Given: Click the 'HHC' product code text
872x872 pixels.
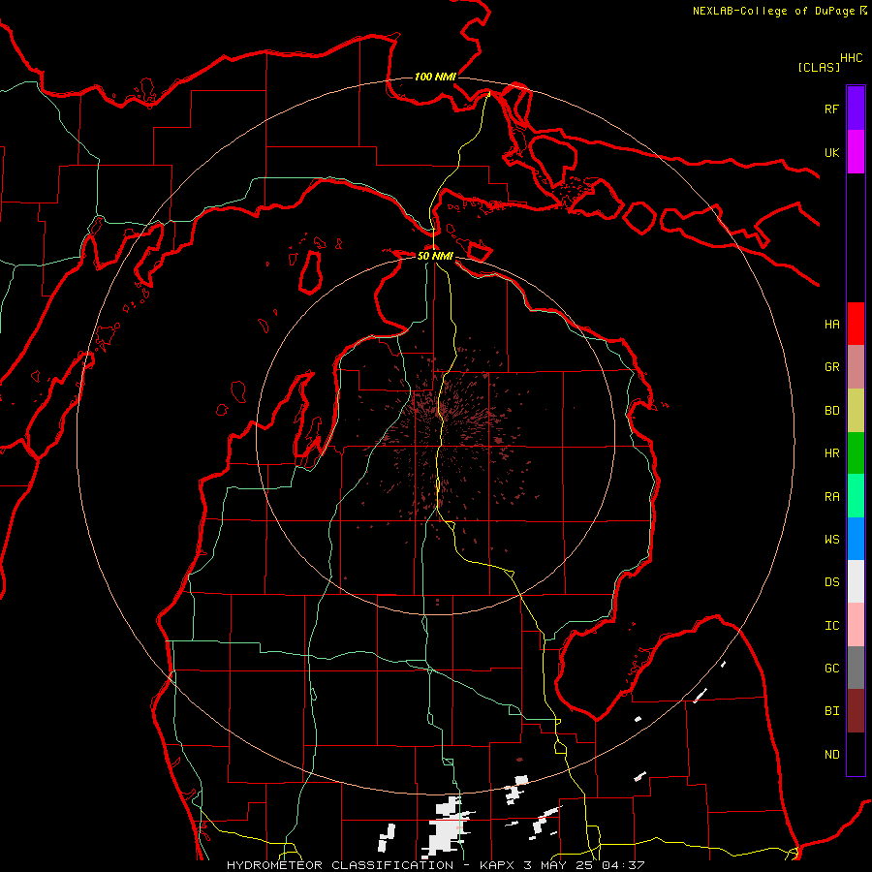Looking at the screenshot, I should 852,58.
